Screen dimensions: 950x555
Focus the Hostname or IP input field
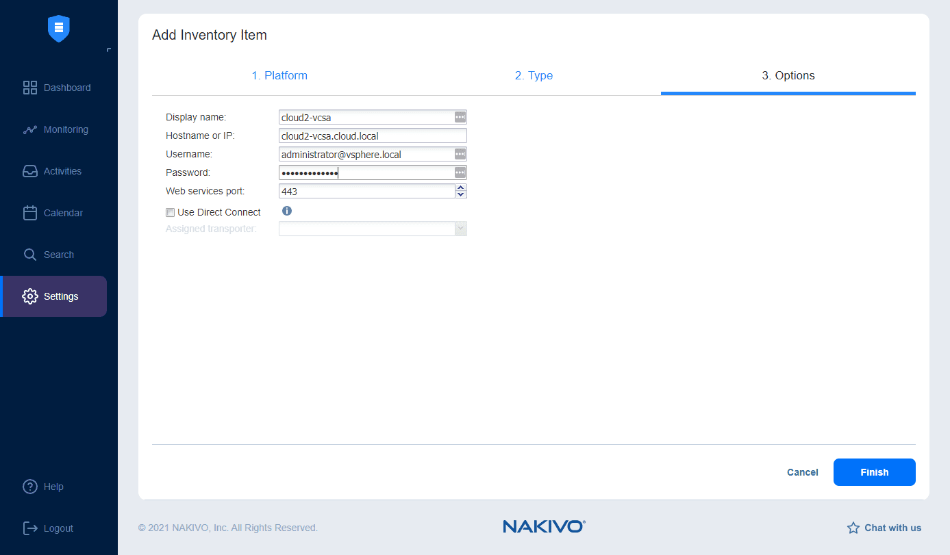tap(373, 135)
